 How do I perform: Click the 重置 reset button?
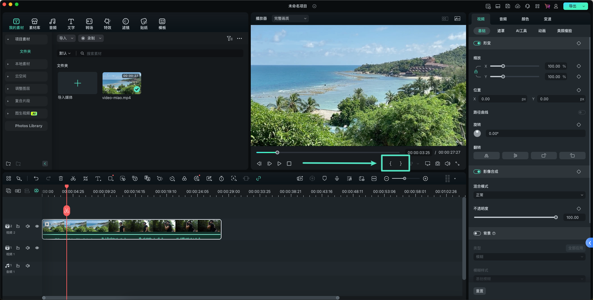pos(479,291)
